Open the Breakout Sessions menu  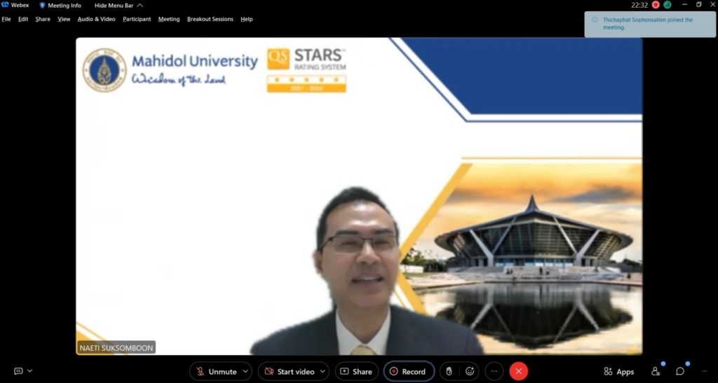pyautogui.click(x=210, y=19)
